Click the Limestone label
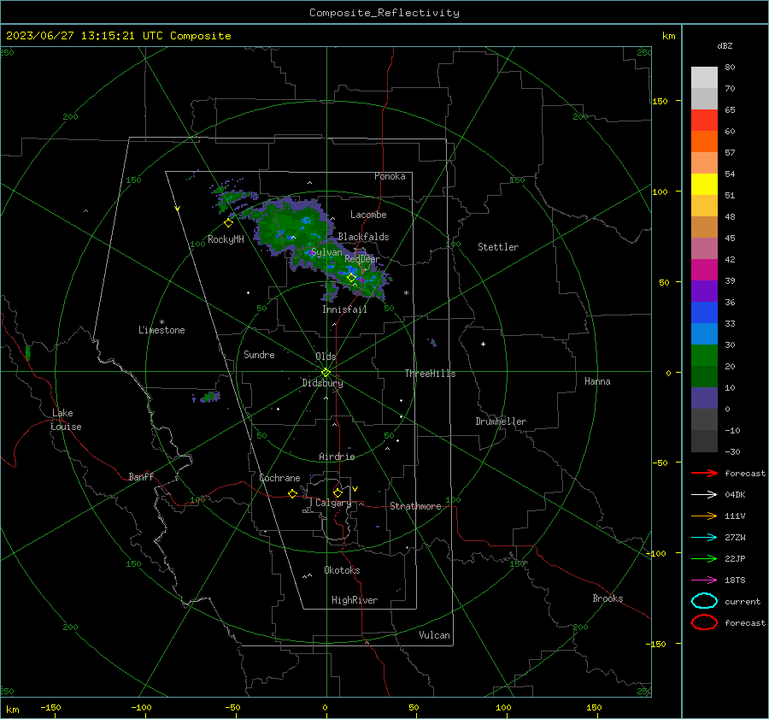 click(161, 330)
